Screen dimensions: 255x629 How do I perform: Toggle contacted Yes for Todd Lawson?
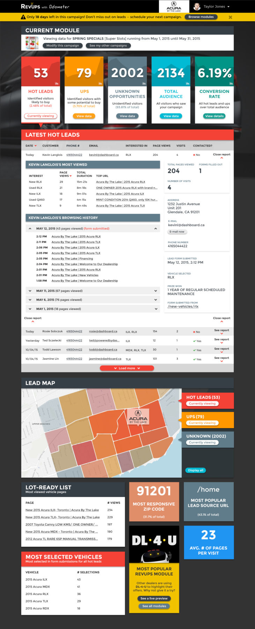(x=197, y=350)
